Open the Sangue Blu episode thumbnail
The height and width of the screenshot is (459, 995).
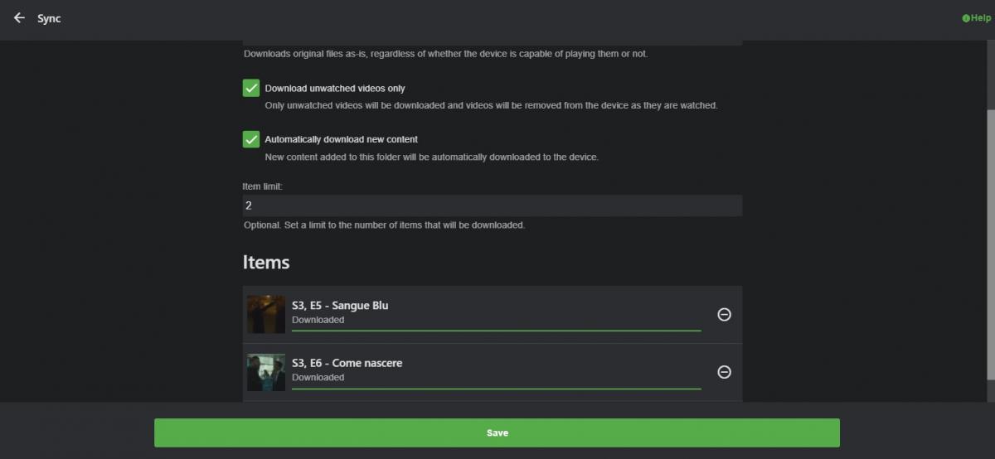266,315
